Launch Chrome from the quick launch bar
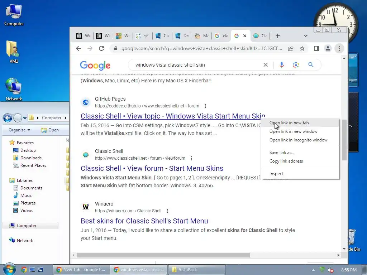The height and width of the screenshot is (275, 367). click(x=24, y=270)
